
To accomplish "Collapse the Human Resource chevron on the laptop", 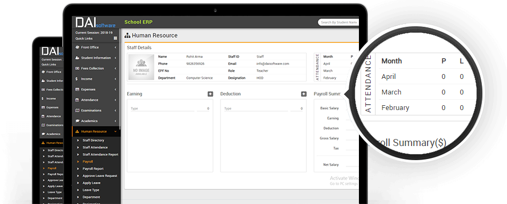I will (115, 132).
